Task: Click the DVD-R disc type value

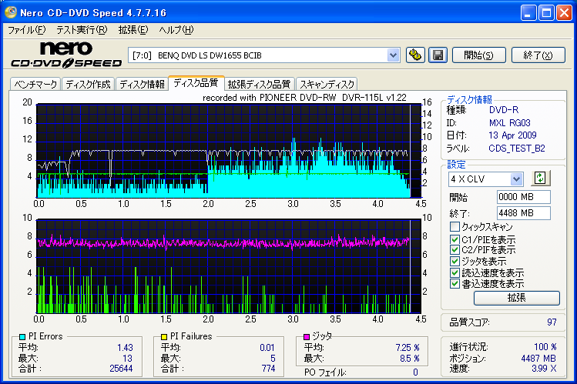Action: (x=503, y=110)
